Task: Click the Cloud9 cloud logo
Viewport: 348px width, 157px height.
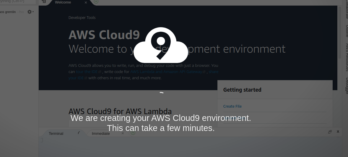Action: point(161,45)
